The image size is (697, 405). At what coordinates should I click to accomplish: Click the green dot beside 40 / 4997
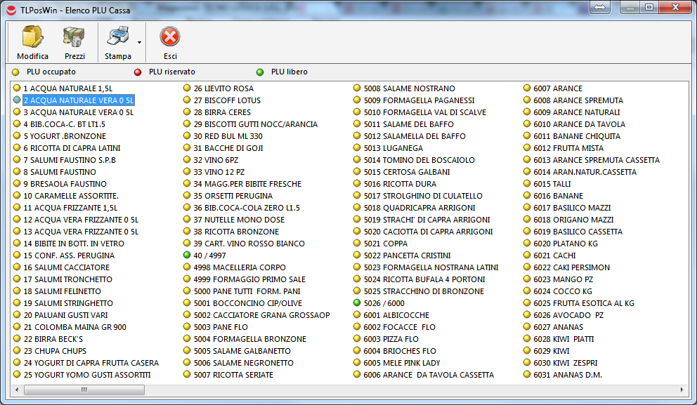[186, 255]
